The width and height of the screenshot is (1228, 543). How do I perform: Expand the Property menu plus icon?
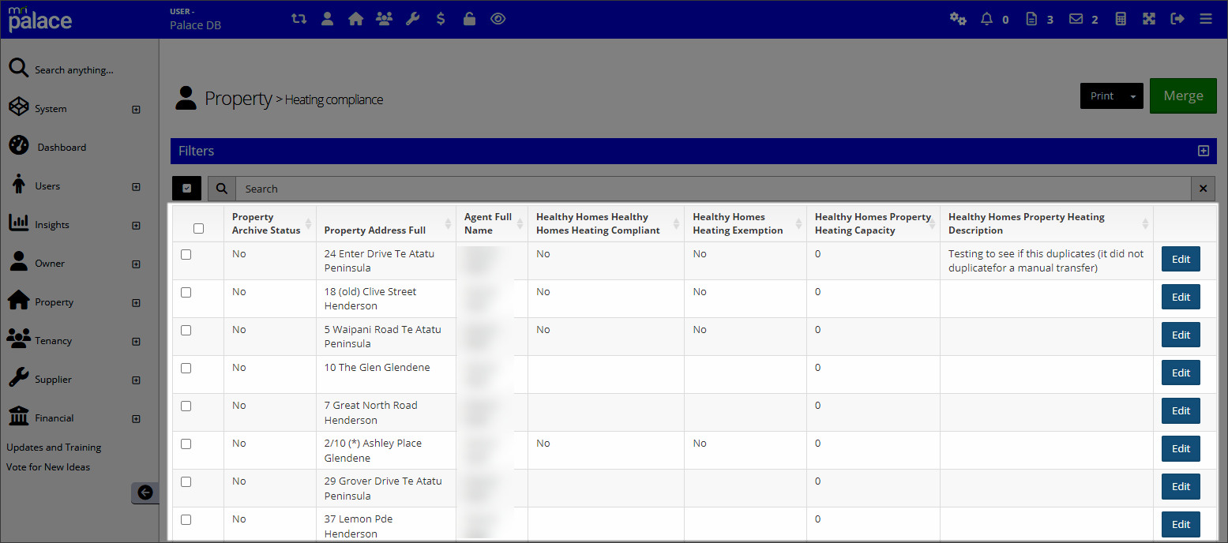coord(136,303)
